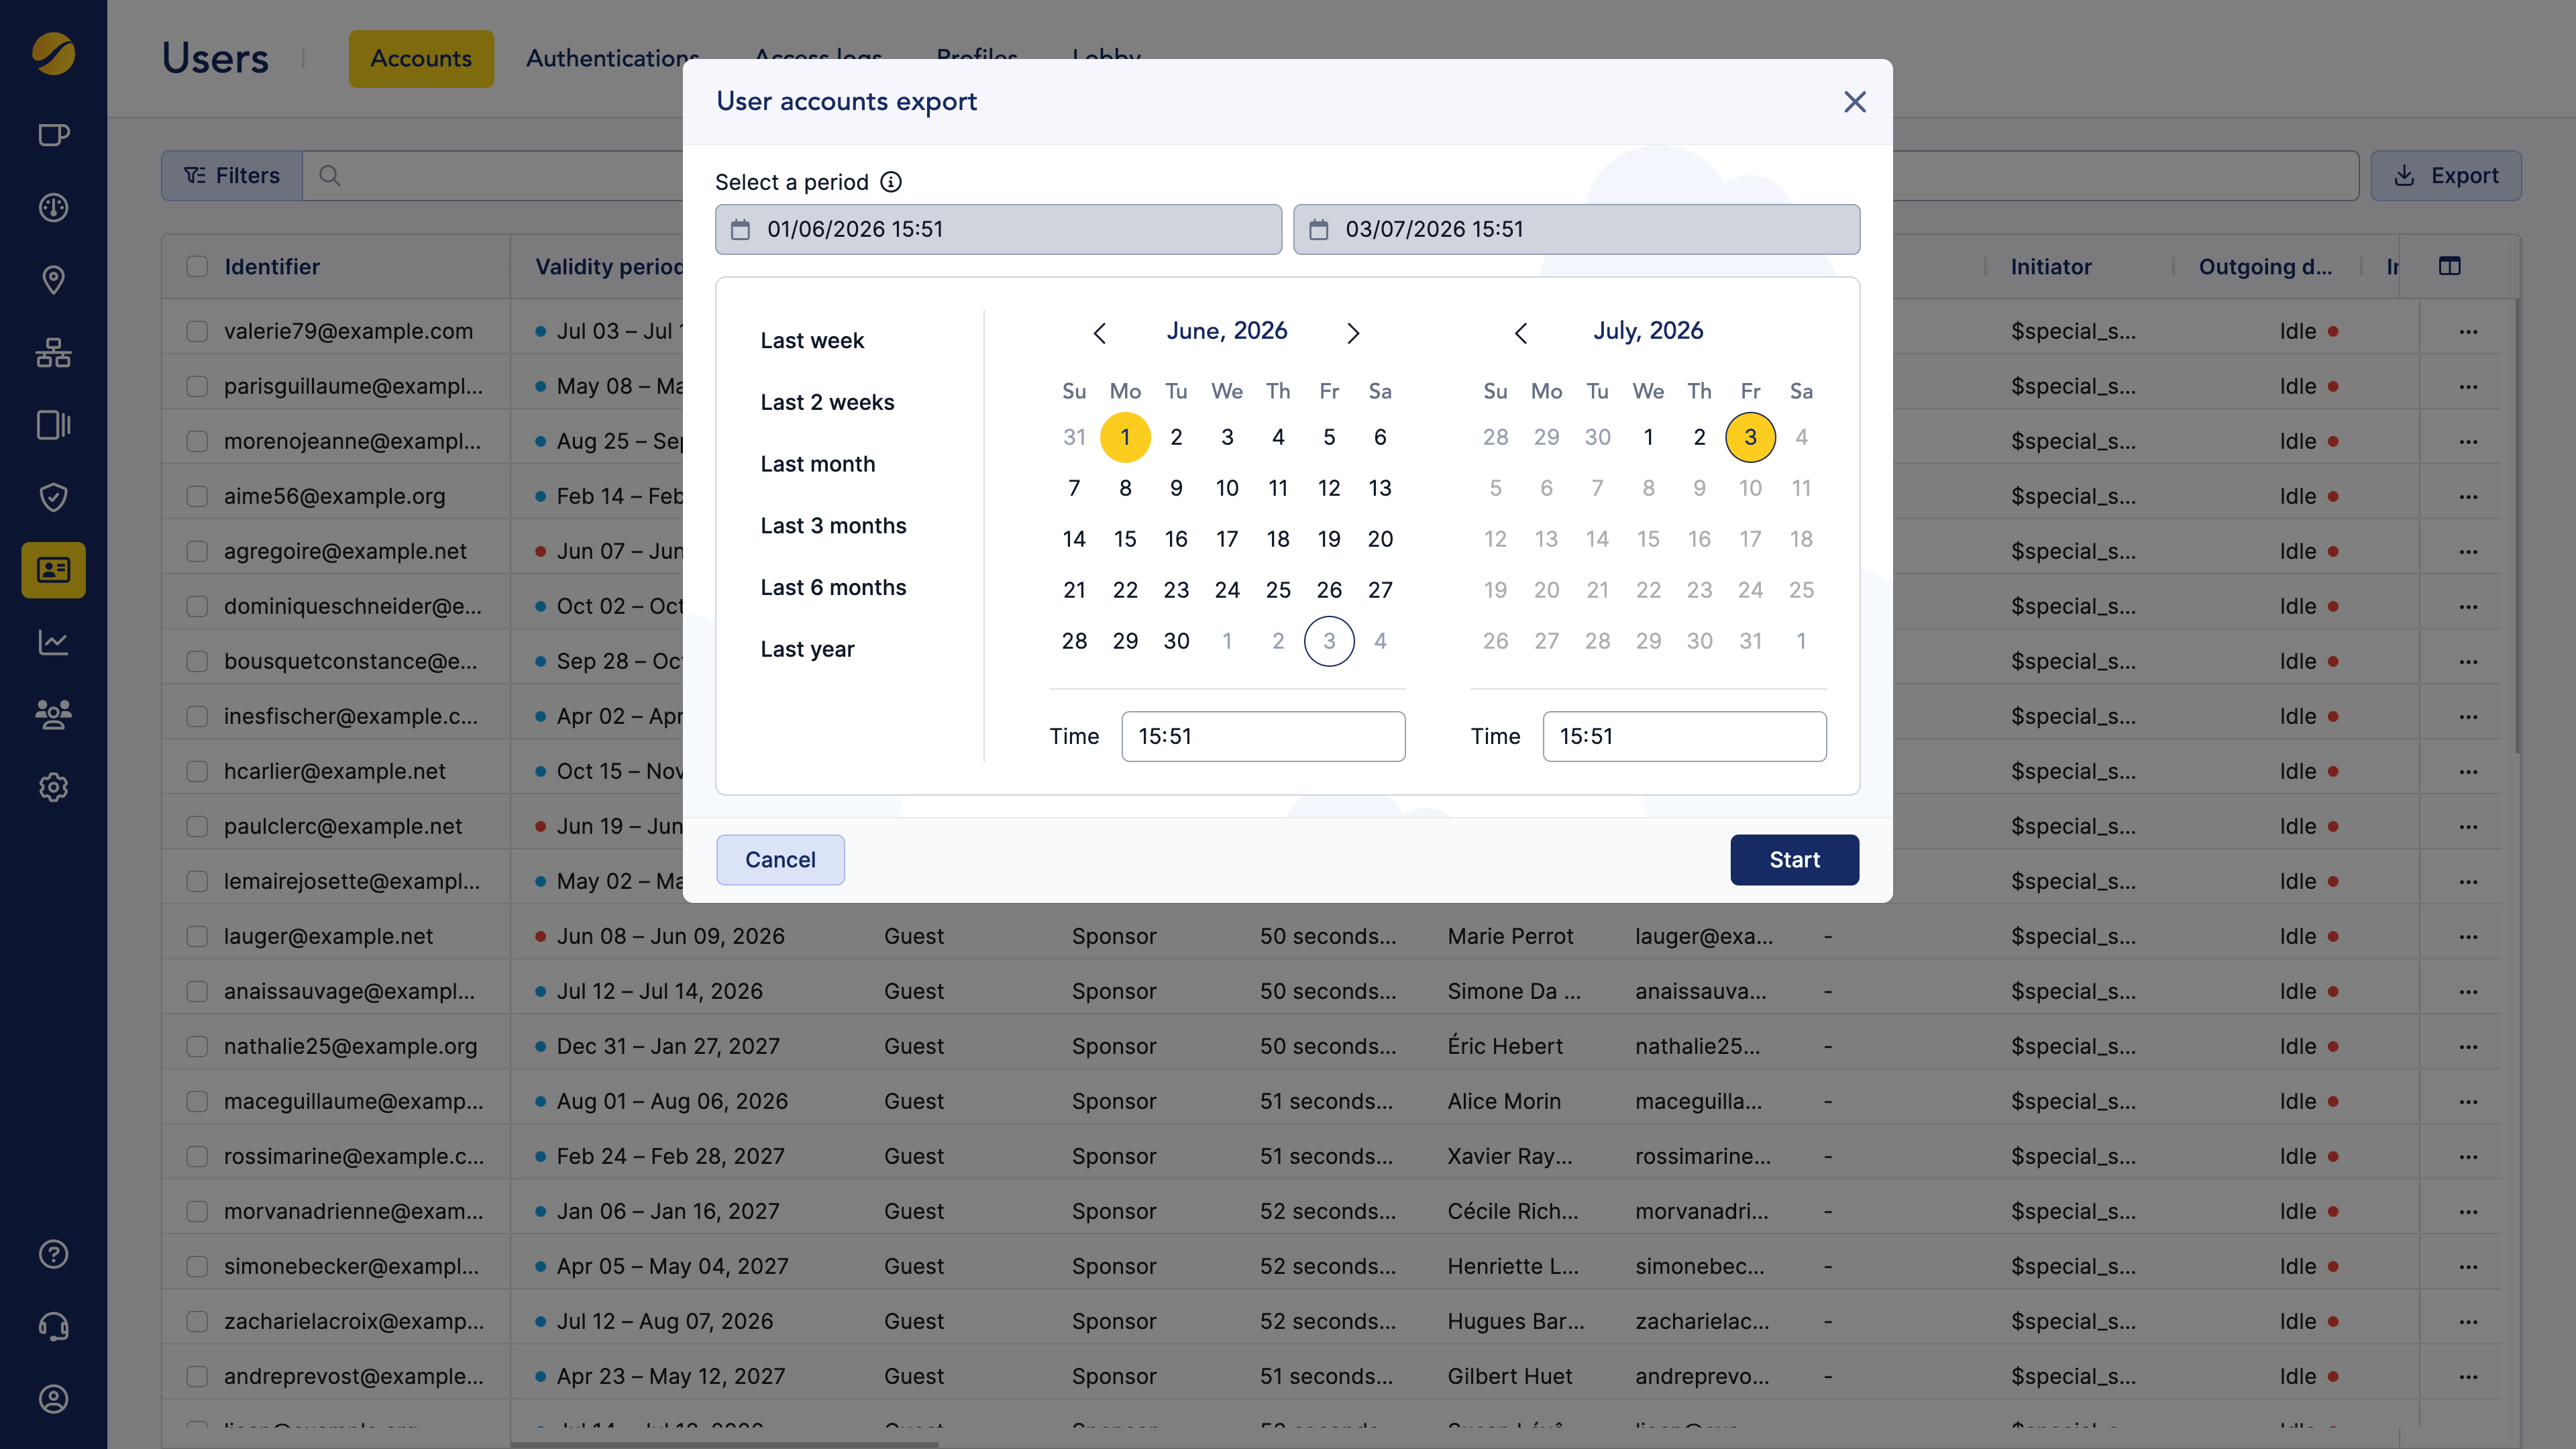Check the box for hcarlier@example.net
The height and width of the screenshot is (1449, 2576).
pyautogui.click(x=197, y=771)
